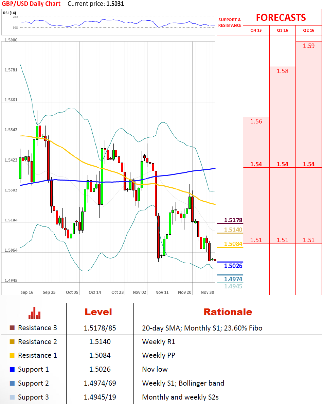The width and height of the screenshot is (324, 404).
Task: Click the 'Support 3' row label
Action: pos(33,397)
